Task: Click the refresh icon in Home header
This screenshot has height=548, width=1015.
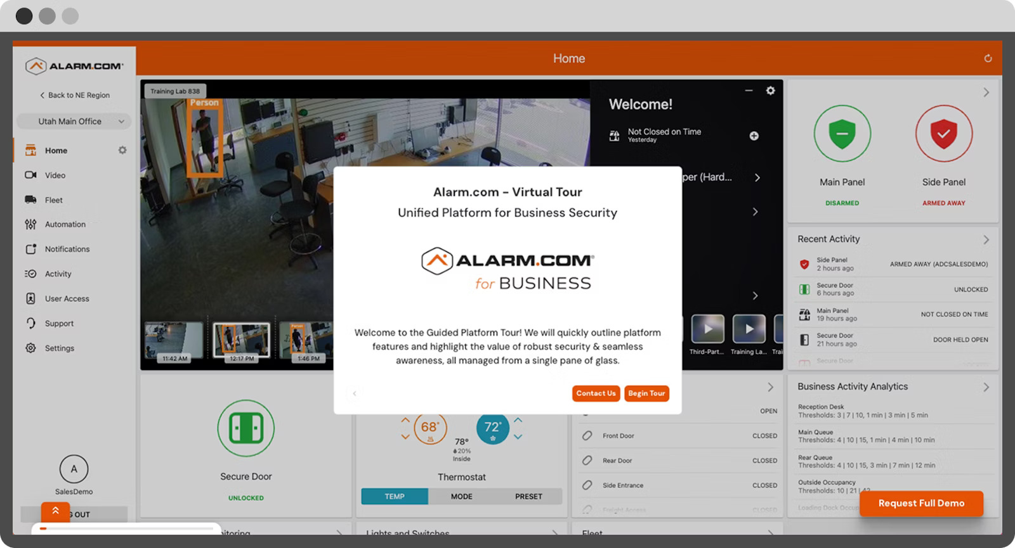Action: click(988, 58)
